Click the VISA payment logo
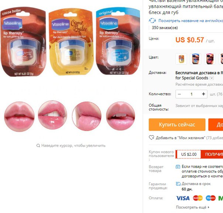223x213 pixels. click(x=183, y=198)
